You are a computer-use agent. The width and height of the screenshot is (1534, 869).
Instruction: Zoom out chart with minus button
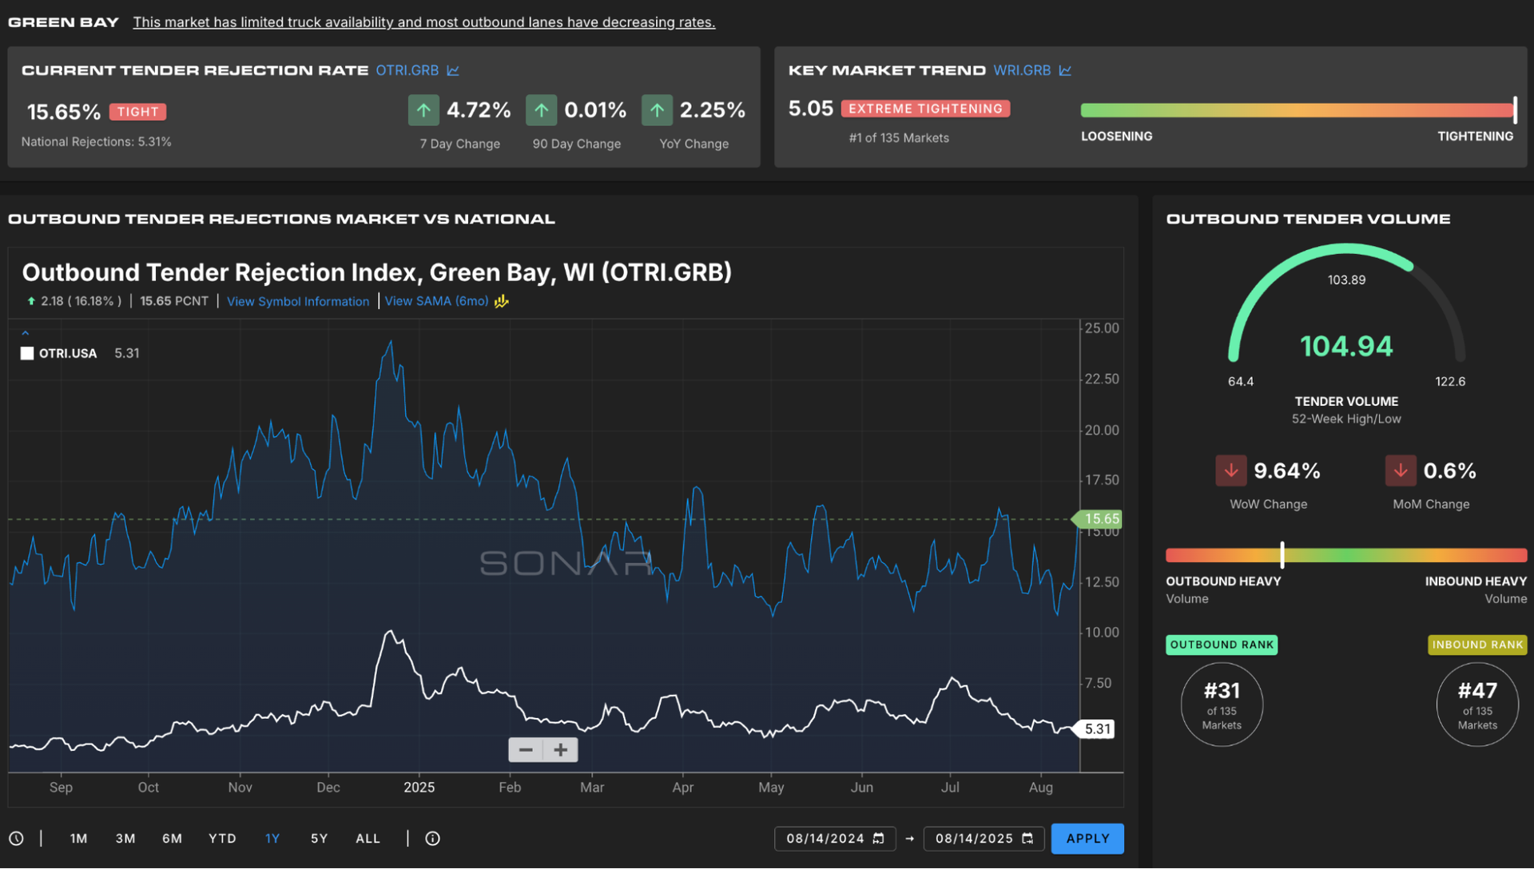tap(526, 750)
